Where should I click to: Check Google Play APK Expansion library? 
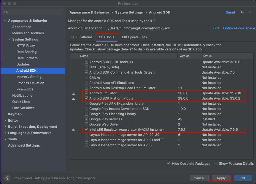pos(86,103)
